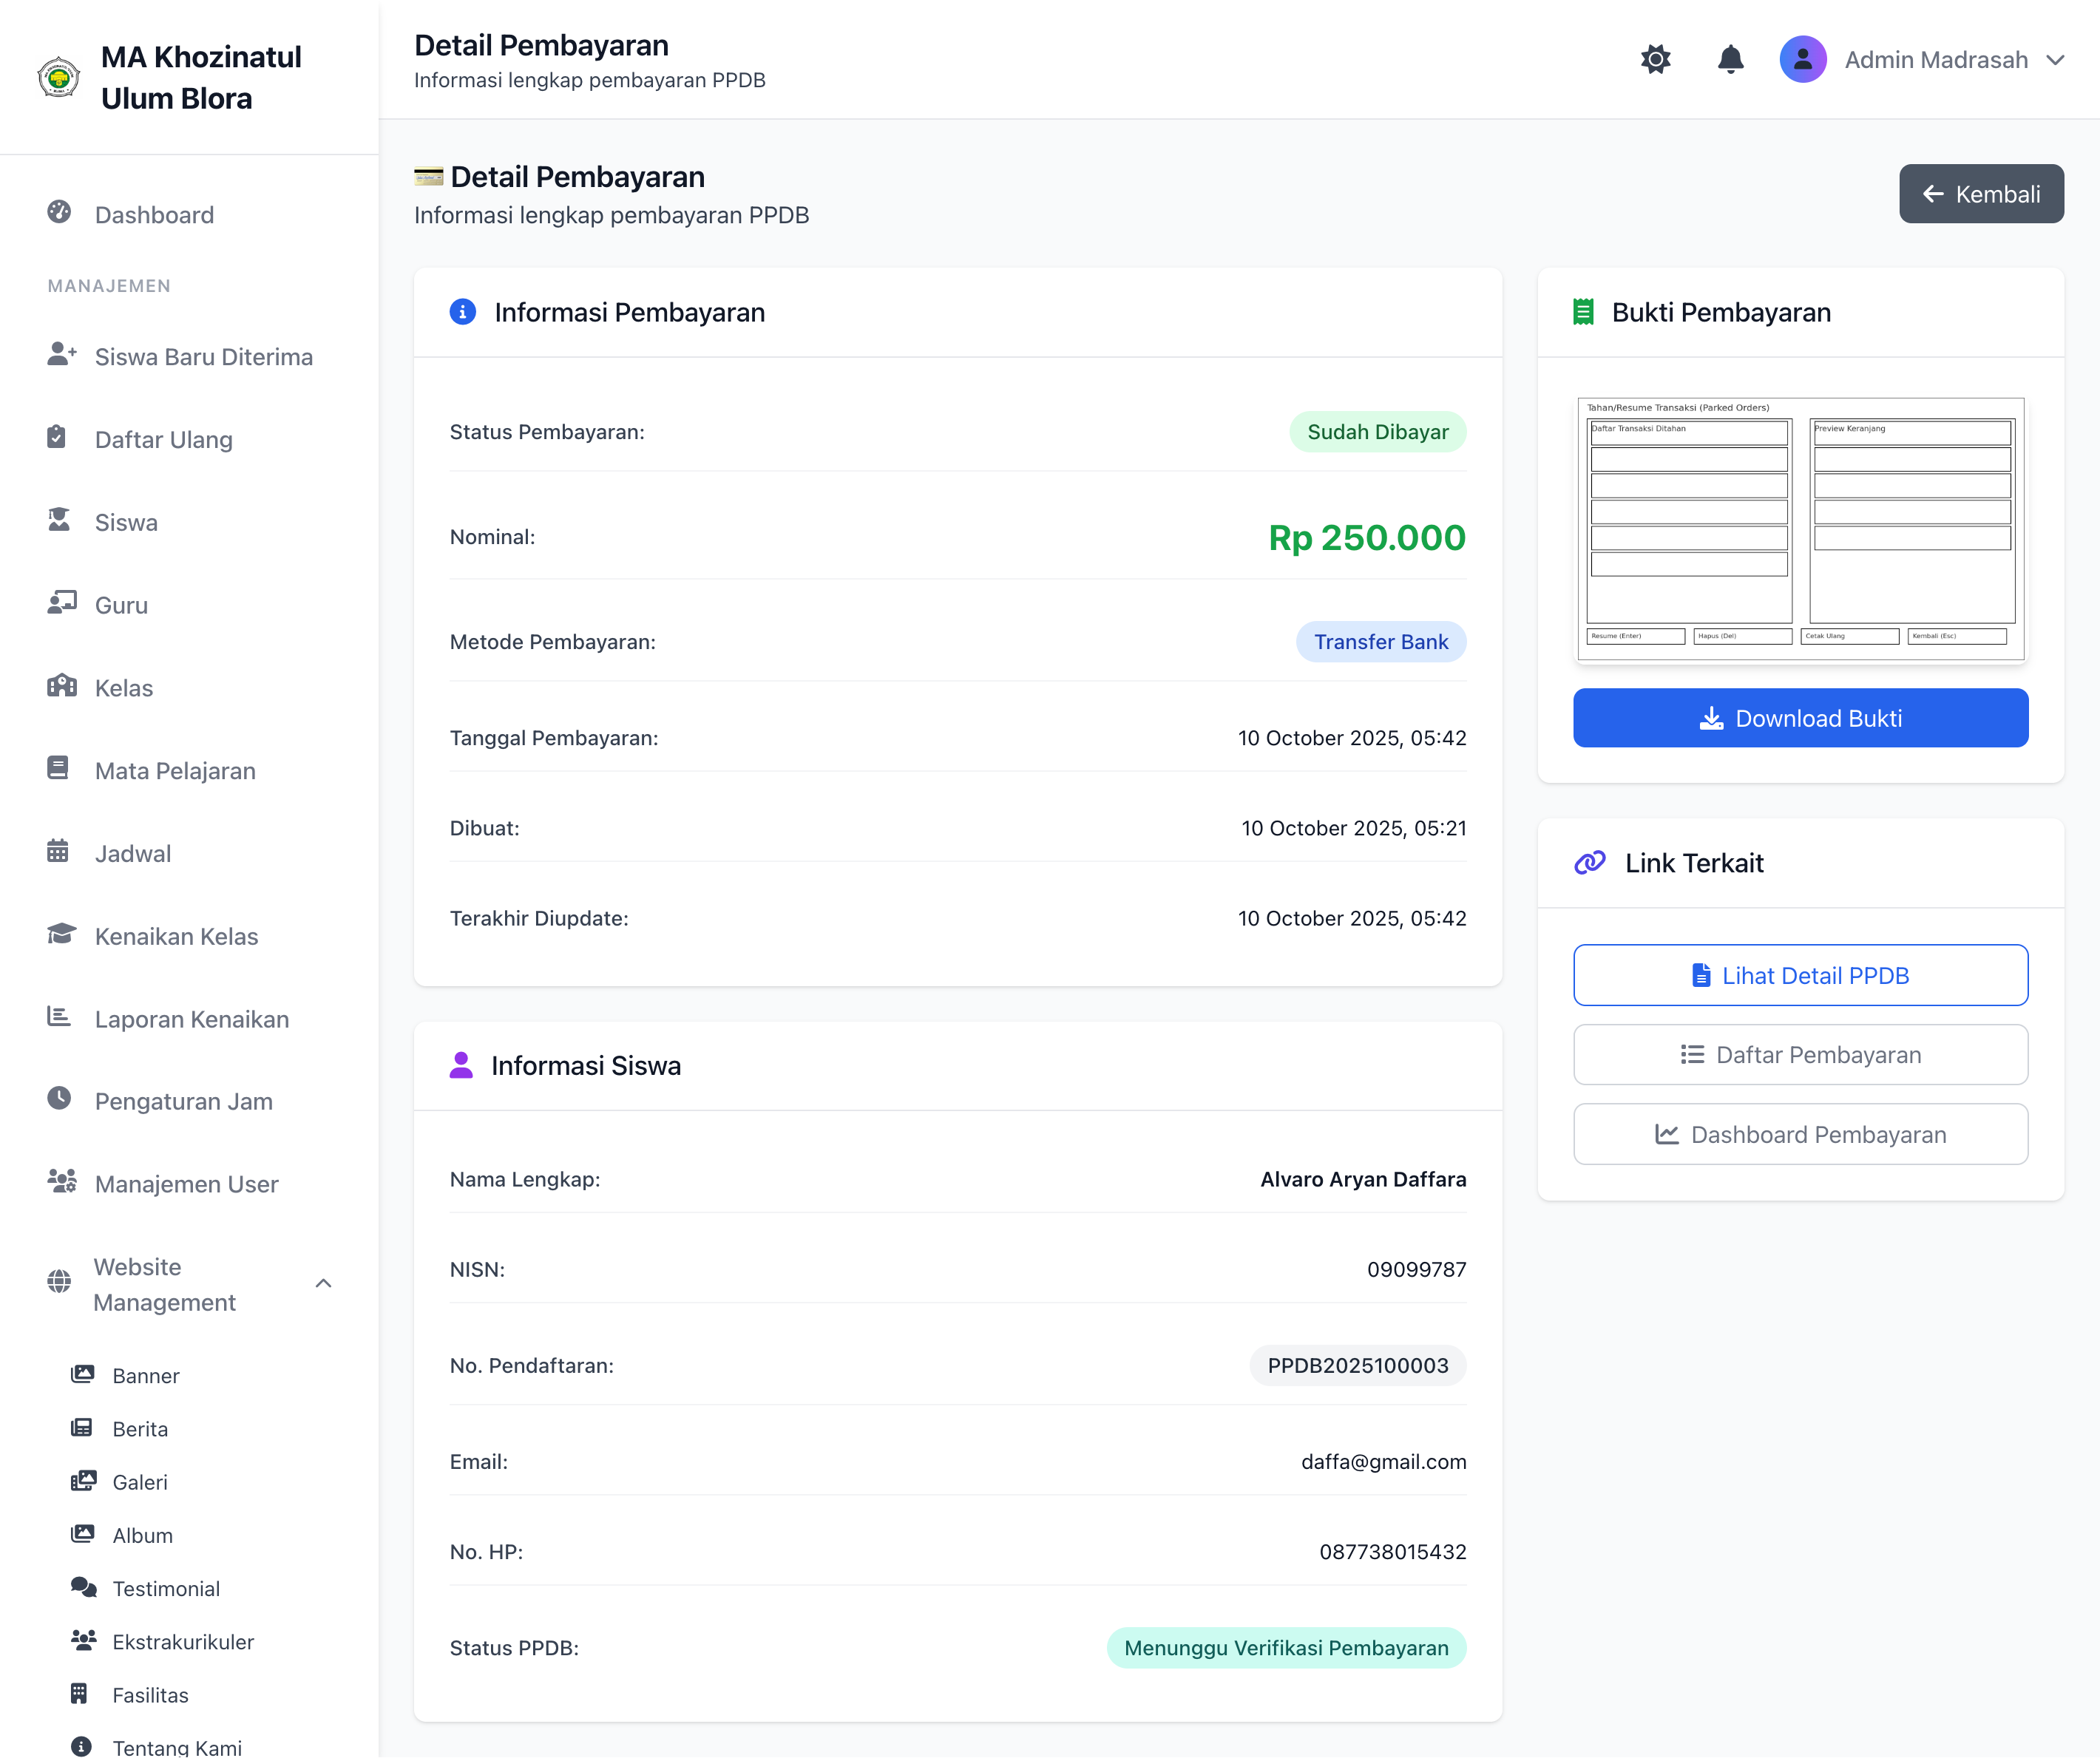Click the Siswa Baru Diterima icon

point(61,354)
